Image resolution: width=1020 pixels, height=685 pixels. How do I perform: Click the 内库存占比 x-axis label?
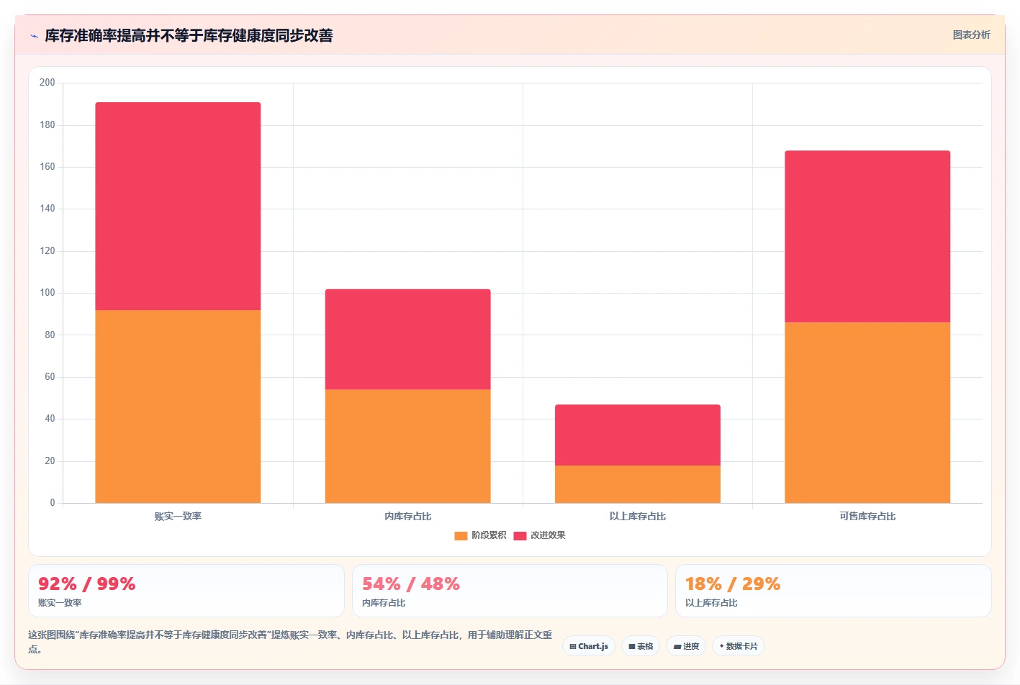(407, 517)
